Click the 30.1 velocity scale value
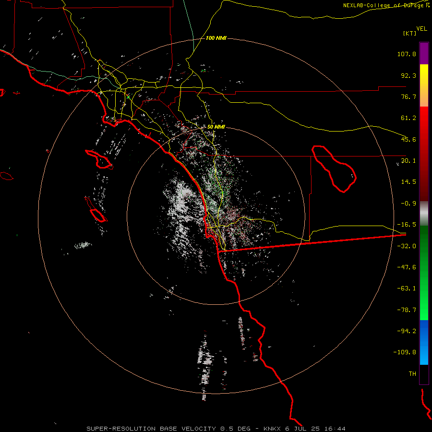Image resolution: width=432 pixels, height=432 pixels. tap(408, 161)
